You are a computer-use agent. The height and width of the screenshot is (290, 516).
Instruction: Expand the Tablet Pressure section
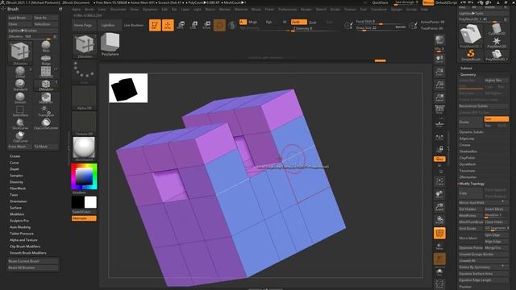(22, 234)
